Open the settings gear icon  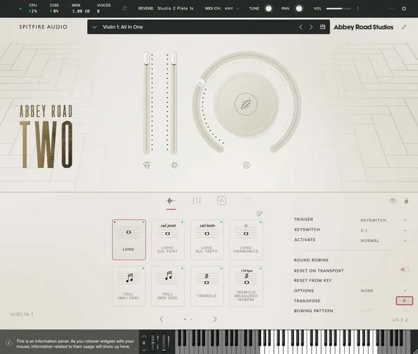pos(404,8)
